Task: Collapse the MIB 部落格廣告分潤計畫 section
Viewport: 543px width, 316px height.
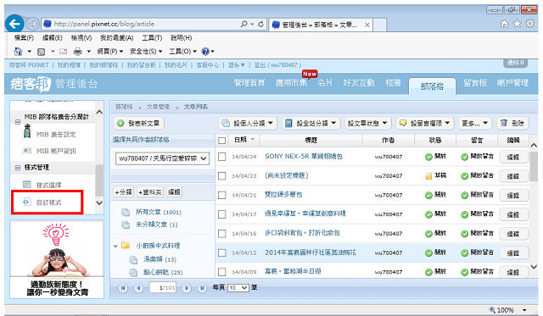Action: pyautogui.click(x=18, y=122)
